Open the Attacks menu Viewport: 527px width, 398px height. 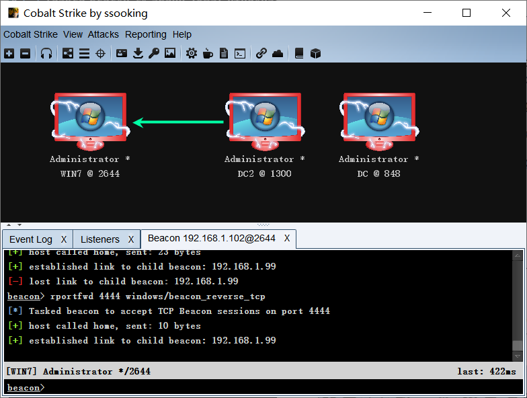(x=104, y=34)
